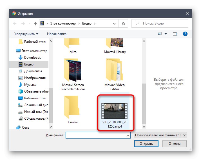201x160 pixels.
Task: Click the Музыка note icon
Action: [21, 85]
